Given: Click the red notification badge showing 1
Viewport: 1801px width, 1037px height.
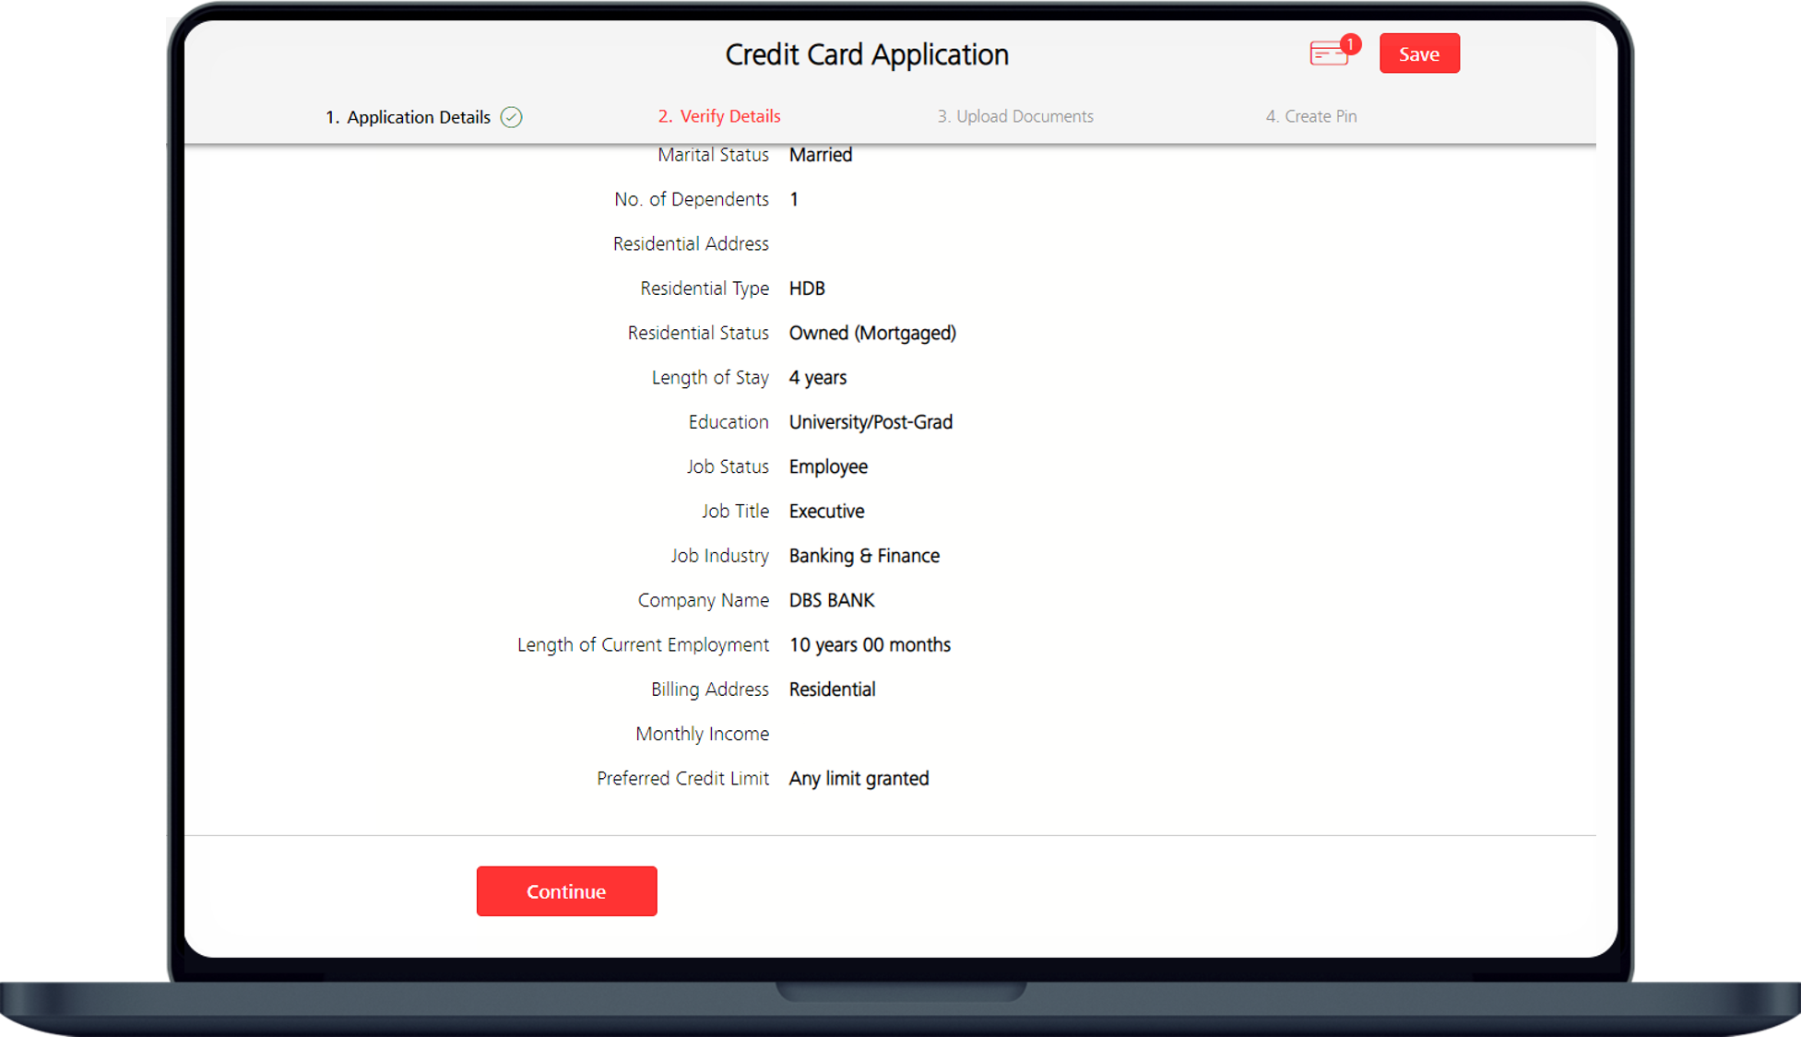Looking at the screenshot, I should point(1350,43).
